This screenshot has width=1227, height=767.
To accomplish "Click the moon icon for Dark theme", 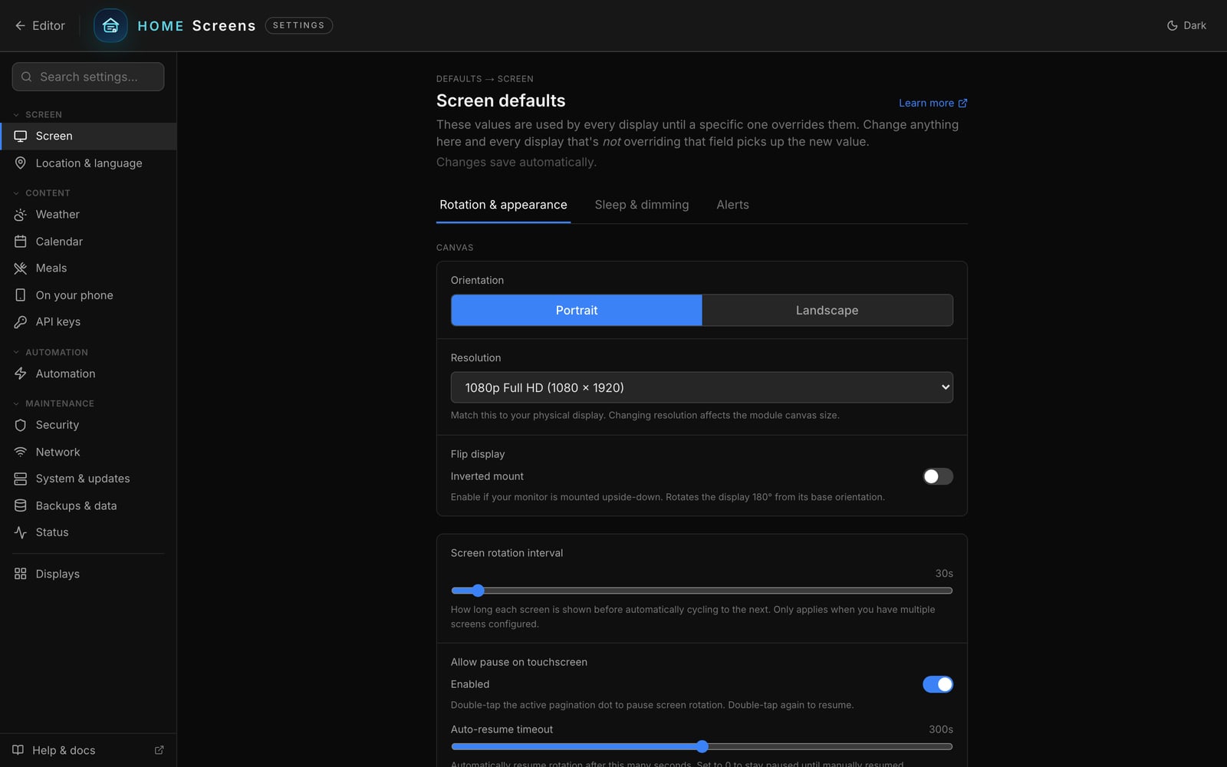I will click(1172, 25).
